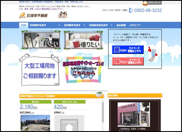Click the telephone icon beside the phone number
Image resolution: width=182 pixels, height=132 pixels.
pyautogui.click(x=131, y=10)
